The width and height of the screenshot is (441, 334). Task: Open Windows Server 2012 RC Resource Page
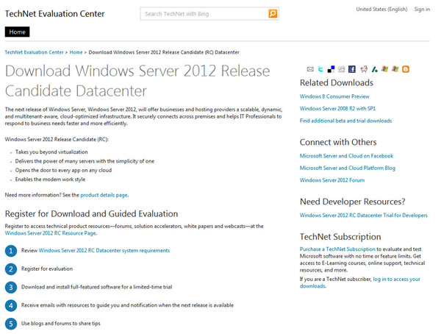coord(50,233)
